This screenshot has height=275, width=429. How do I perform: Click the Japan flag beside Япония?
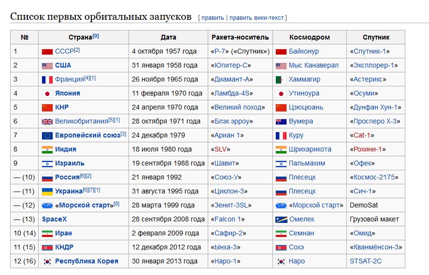click(x=47, y=94)
